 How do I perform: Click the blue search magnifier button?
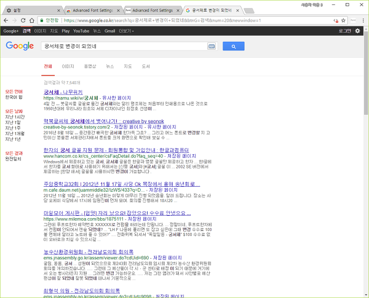click(234, 46)
